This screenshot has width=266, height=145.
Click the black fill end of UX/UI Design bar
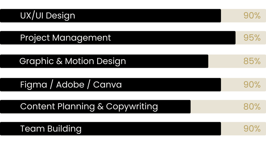tap(219, 16)
